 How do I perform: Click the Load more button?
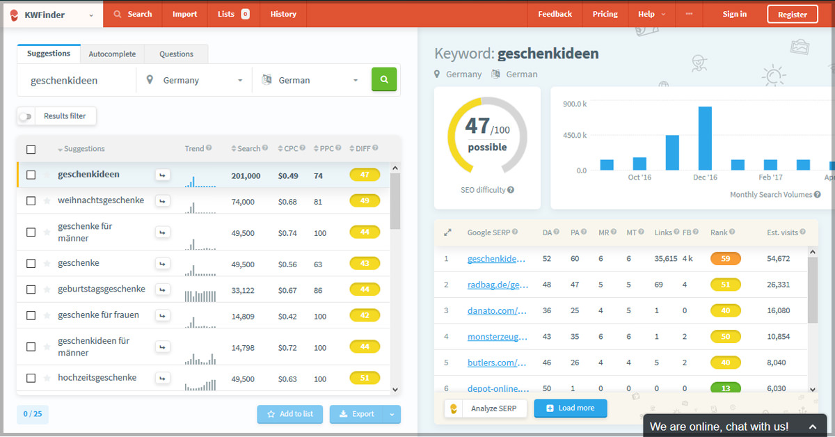tap(570, 408)
